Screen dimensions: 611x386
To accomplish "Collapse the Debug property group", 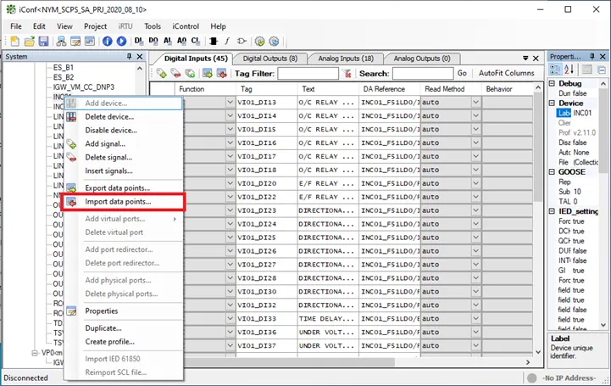I will [552, 83].
